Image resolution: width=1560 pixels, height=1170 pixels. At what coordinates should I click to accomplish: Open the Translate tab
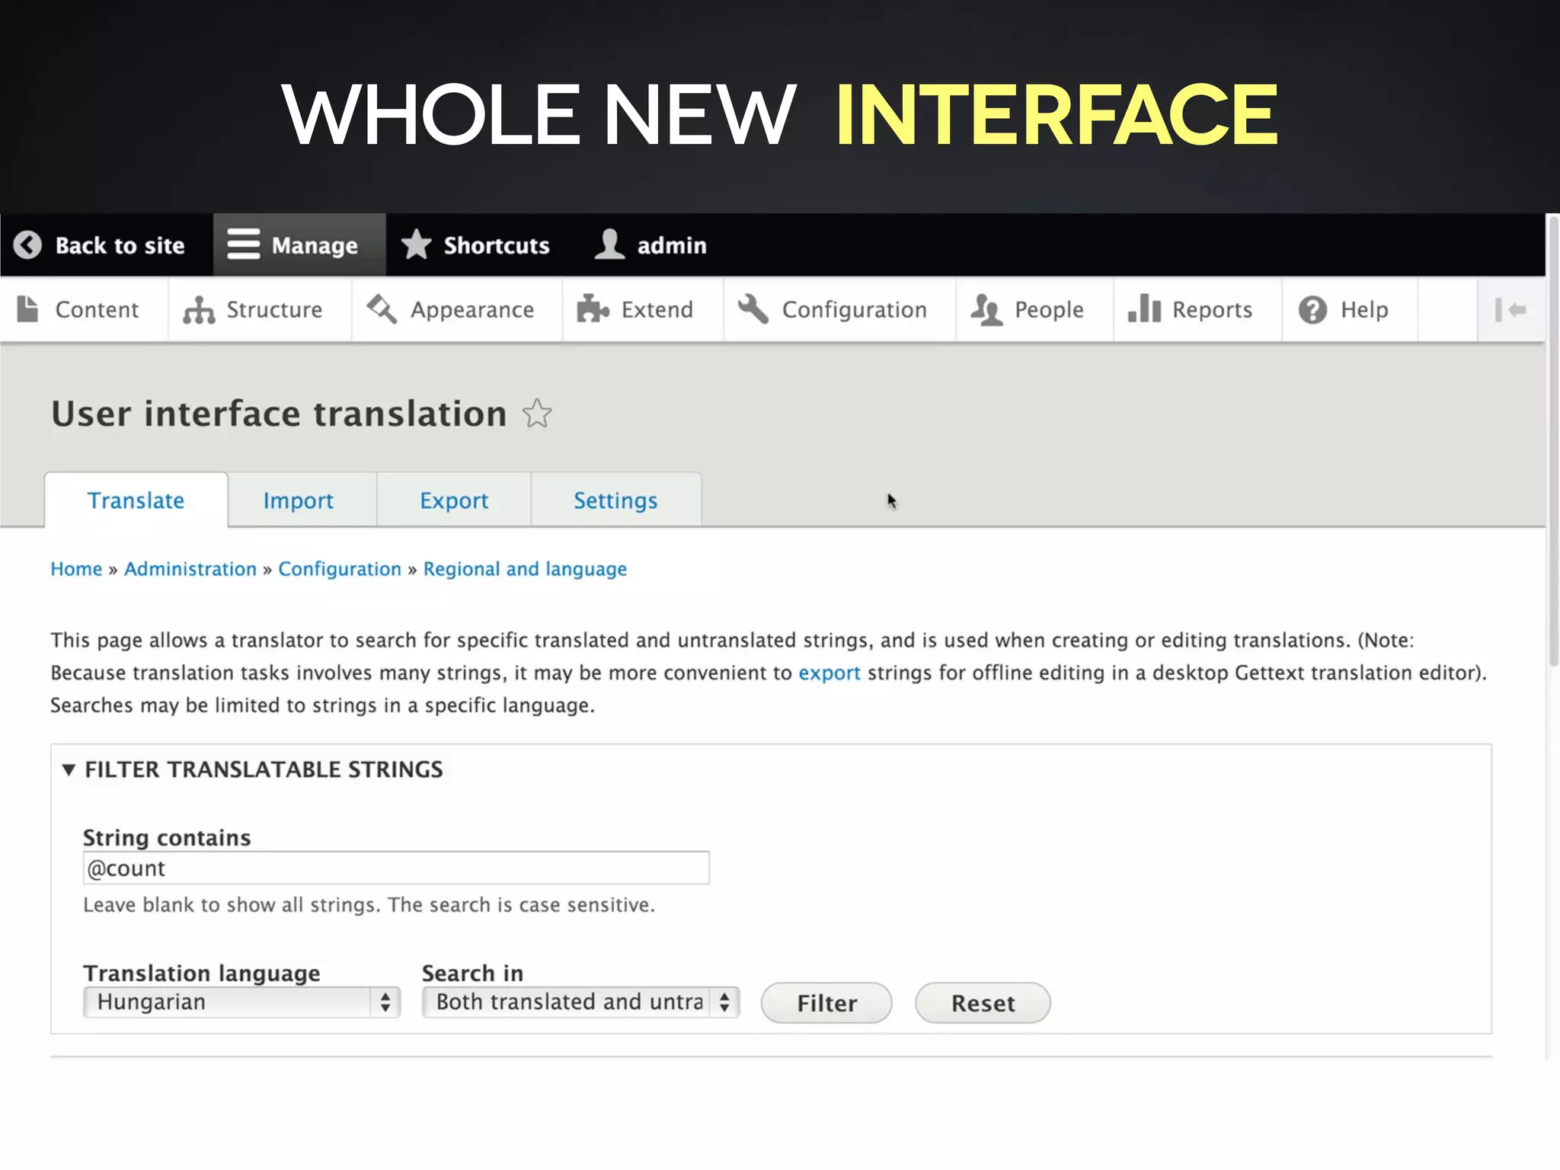(x=136, y=500)
